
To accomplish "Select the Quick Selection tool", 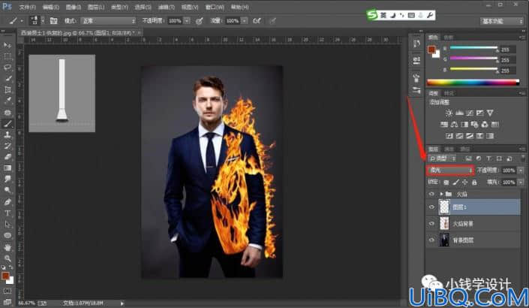I will tap(8, 78).
